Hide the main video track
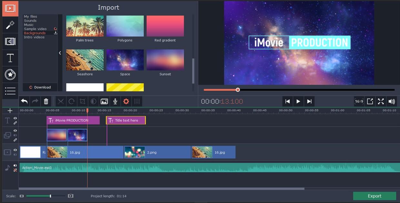The image size is (400, 203). 15,150
